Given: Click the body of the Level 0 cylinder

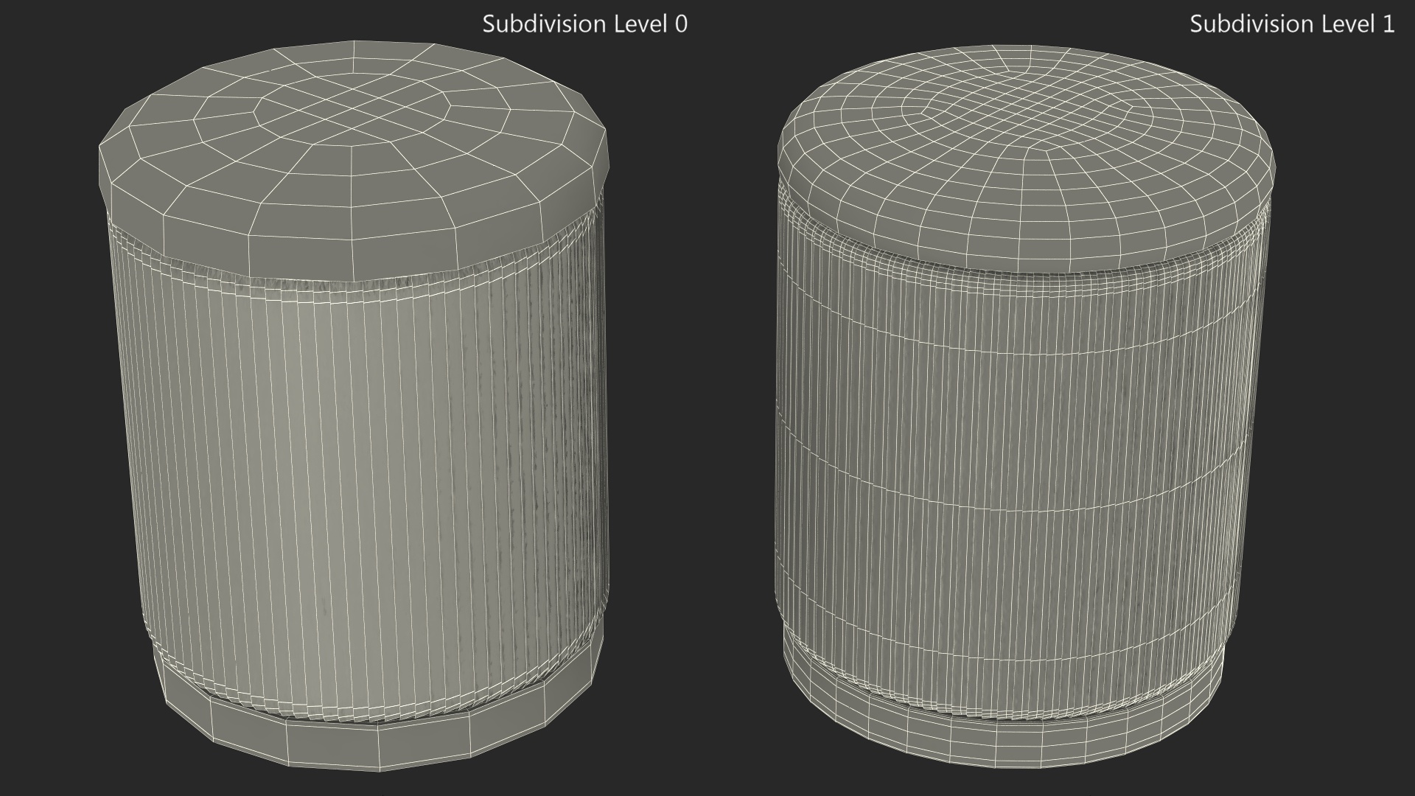Looking at the screenshot, I should click(x=354, y=479).
